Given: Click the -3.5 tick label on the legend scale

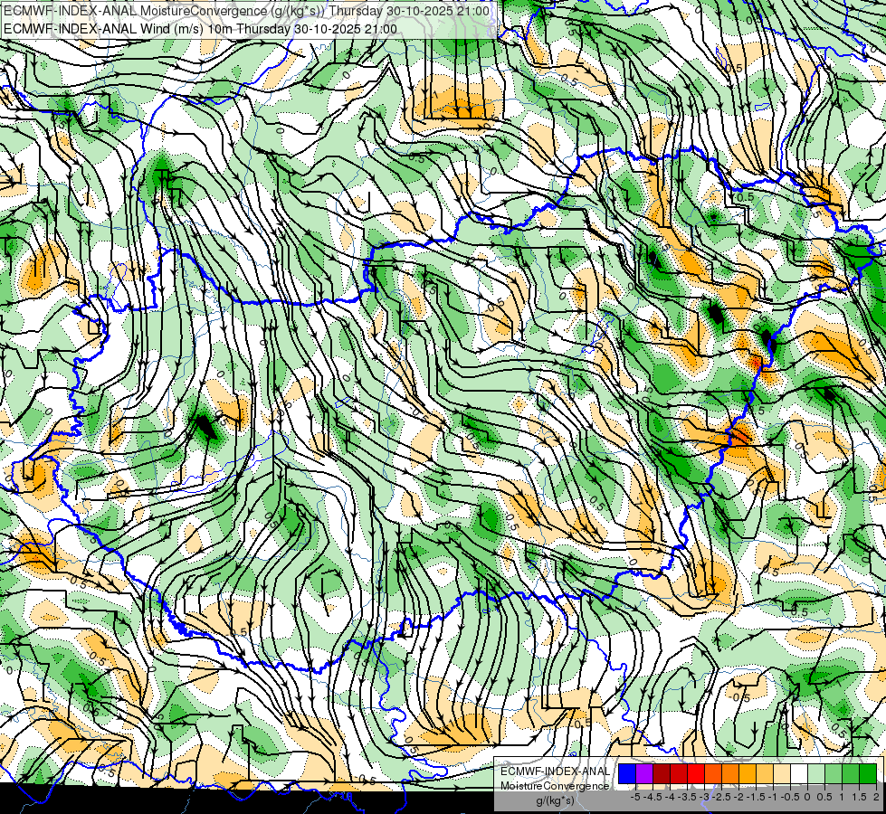Looking at the screenshot, I should [x=687, y=797].
